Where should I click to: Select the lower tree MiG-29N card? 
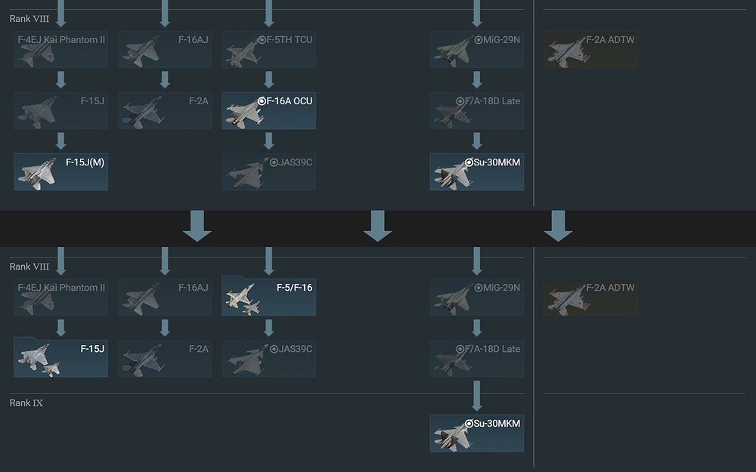pos(477,298)
